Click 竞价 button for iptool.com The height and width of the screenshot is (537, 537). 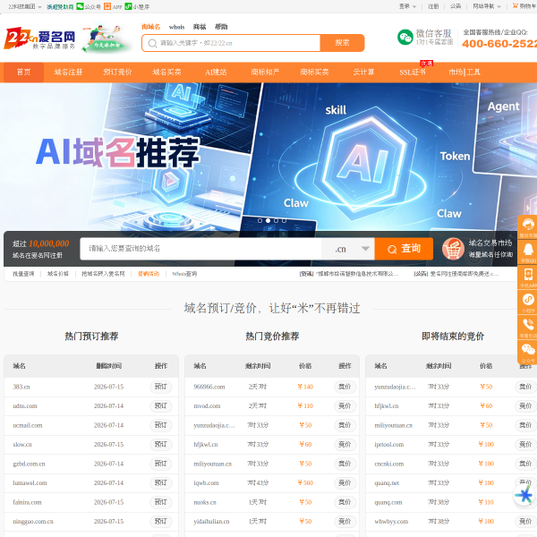525,445
